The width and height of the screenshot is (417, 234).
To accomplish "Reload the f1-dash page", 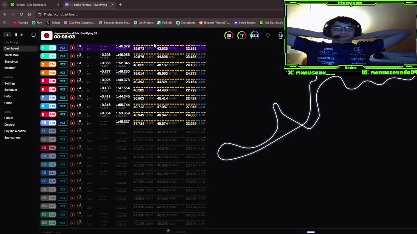I will click(x=21, y=14).
